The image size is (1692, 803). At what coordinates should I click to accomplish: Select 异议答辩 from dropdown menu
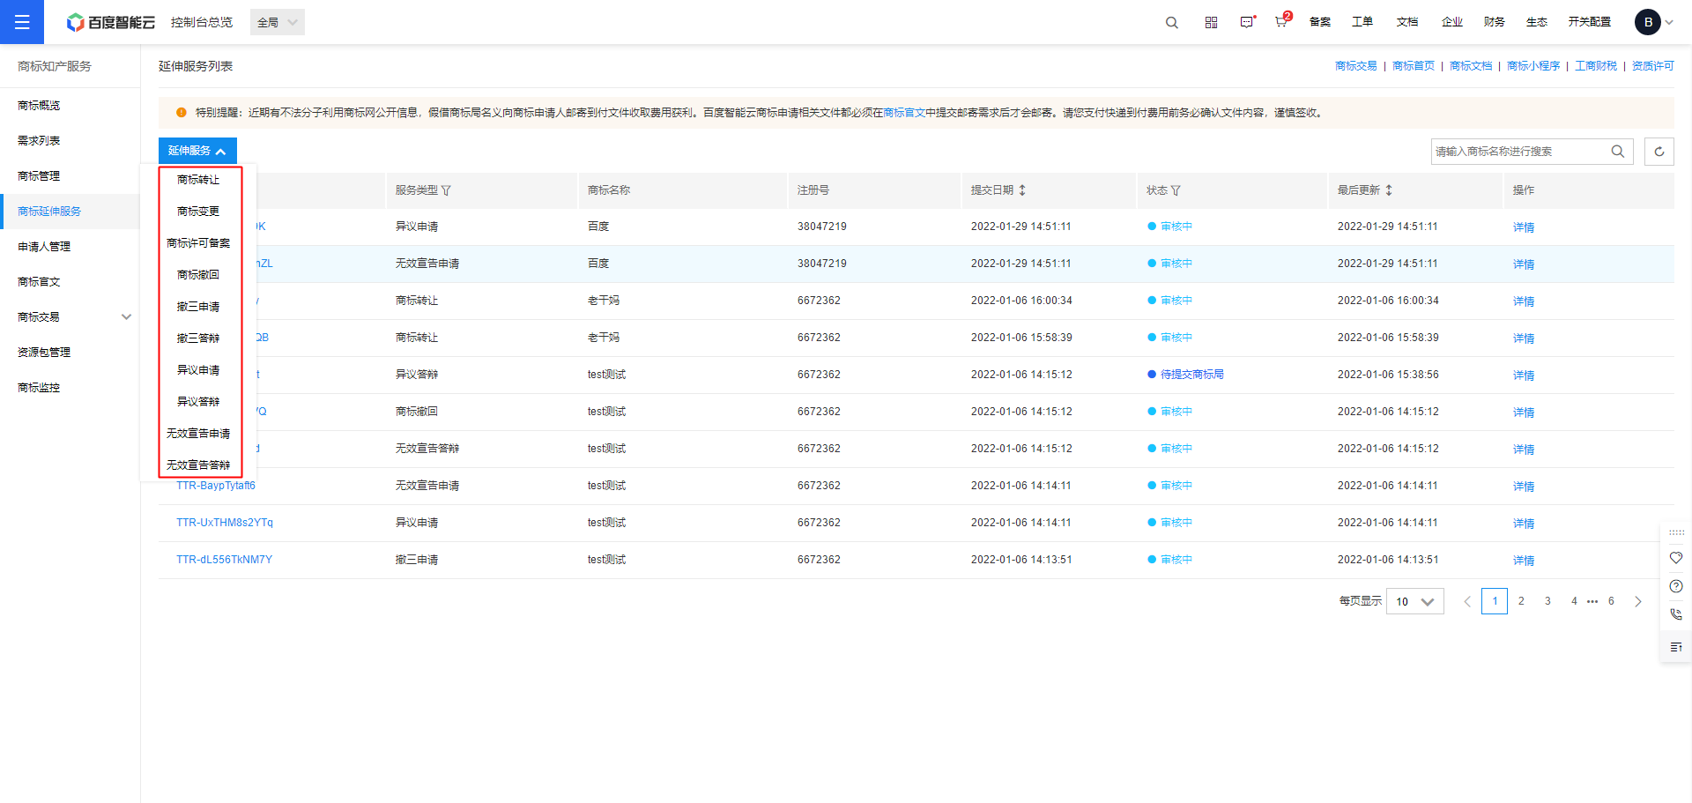198,402
